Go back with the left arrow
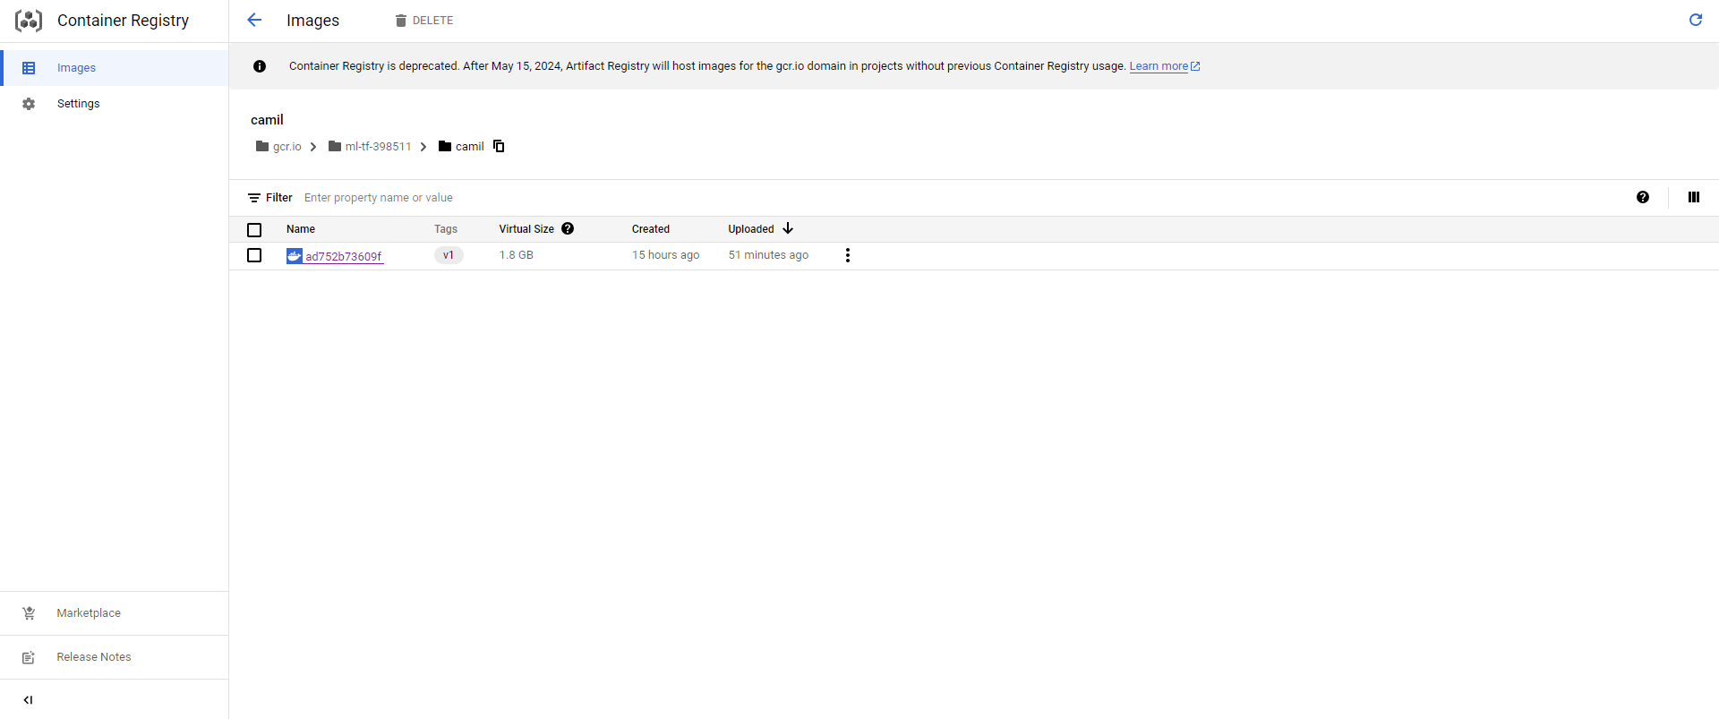This screenshot has width=1719, height=719. click(254, 20)
